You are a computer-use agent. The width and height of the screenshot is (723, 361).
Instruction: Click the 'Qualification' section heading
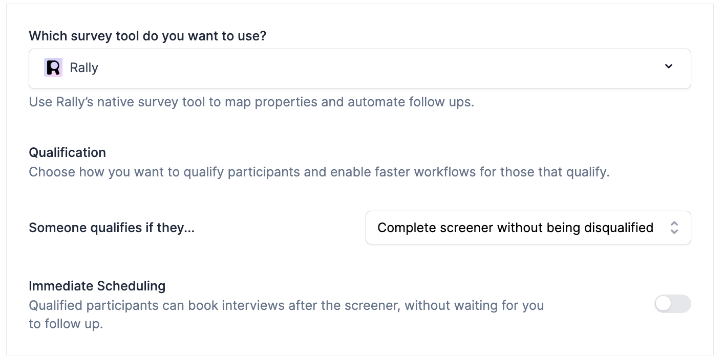67,152
